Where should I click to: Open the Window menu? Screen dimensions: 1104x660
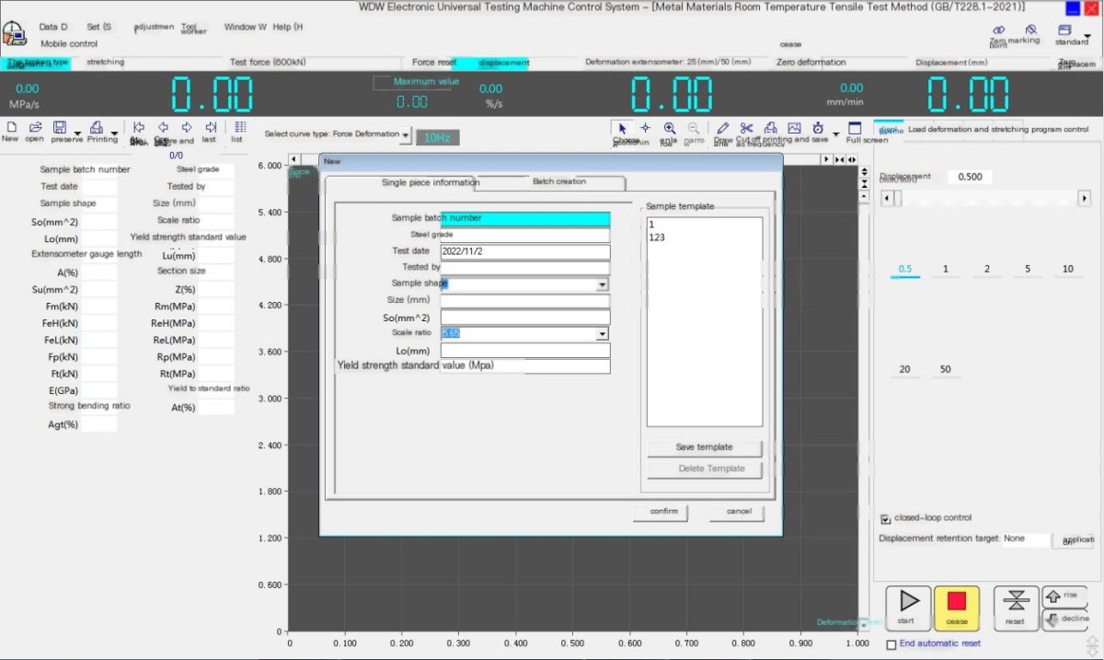pos(245,27)
